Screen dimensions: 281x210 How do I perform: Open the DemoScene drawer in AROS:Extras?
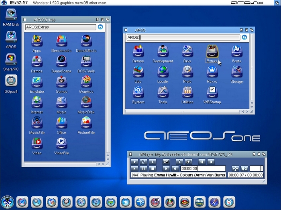coord(61,61)
